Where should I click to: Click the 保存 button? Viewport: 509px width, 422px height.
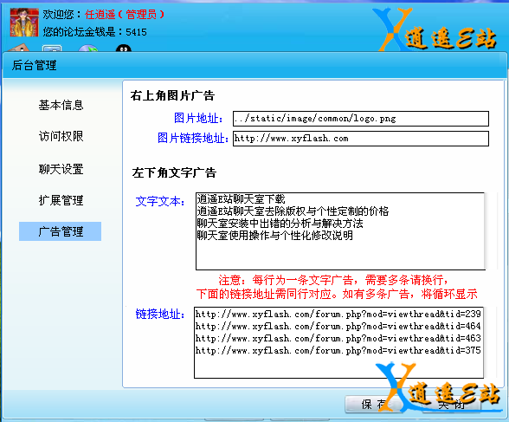pos(372,405)
